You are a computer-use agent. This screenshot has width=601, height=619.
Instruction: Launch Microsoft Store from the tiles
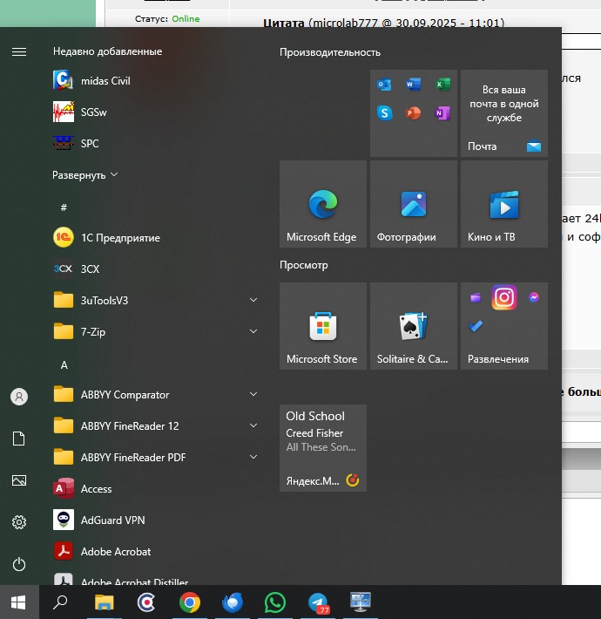pyautogui.click(x=322, y=326)
